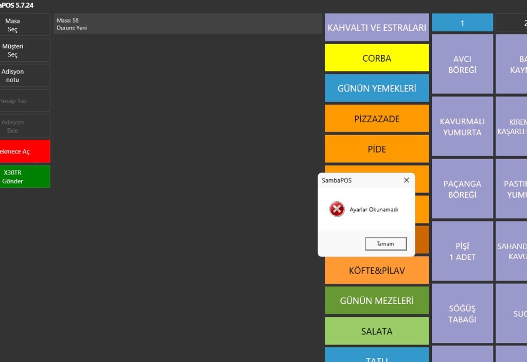Click the red error icon in the dialog
This screenshot has width=527, height=362.
pos(337,209)
